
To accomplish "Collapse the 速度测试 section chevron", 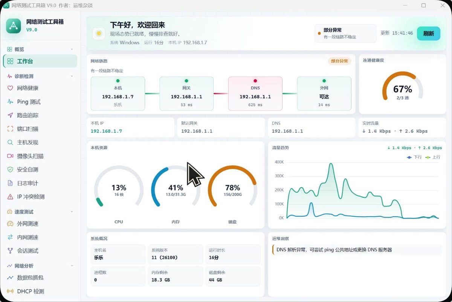I will pyautogui.click(x=72, y=212).
